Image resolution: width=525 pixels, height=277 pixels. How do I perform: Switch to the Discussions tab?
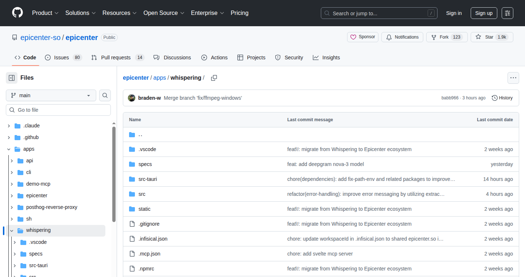pyautogui.click(x=172, y=58)
